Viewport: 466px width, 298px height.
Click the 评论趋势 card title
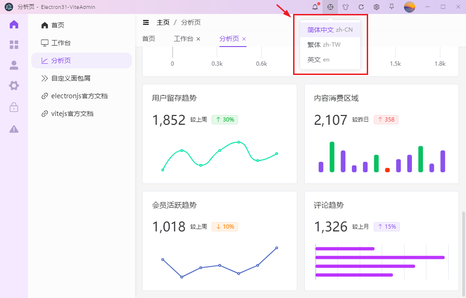[x=329, y=205]
